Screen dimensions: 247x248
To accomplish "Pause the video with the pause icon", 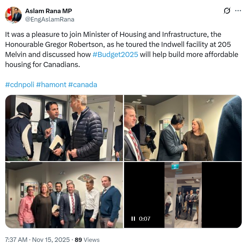I will pos(133,219).
